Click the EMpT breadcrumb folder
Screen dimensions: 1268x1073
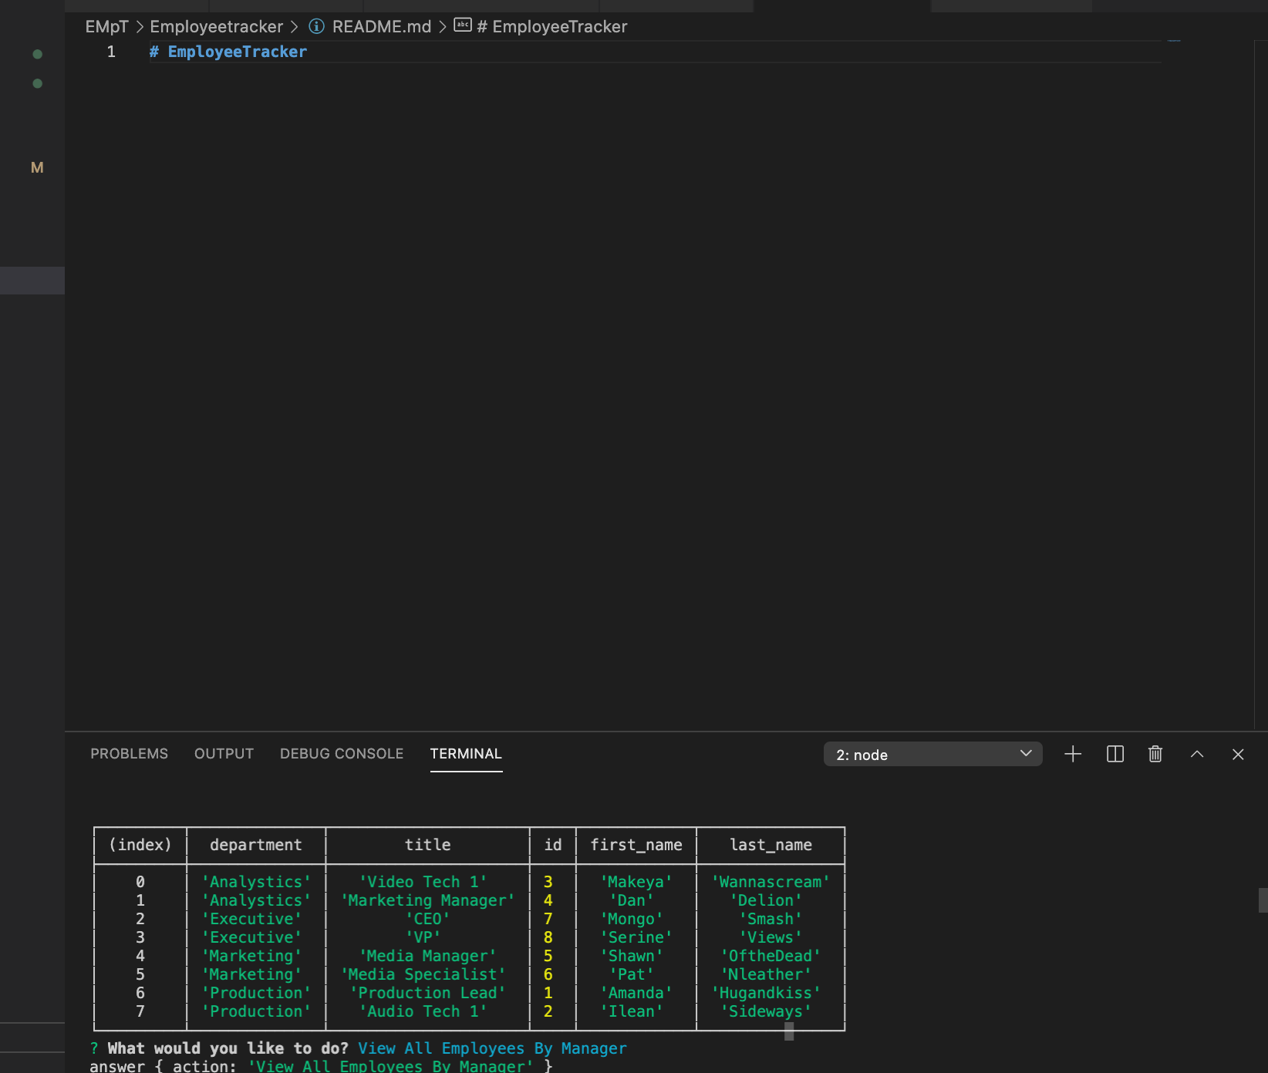(x=106, y=26)
